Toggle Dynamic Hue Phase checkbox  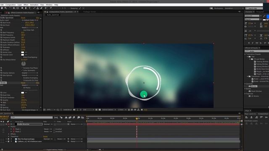pyautogui.click(x=22, y=68)
